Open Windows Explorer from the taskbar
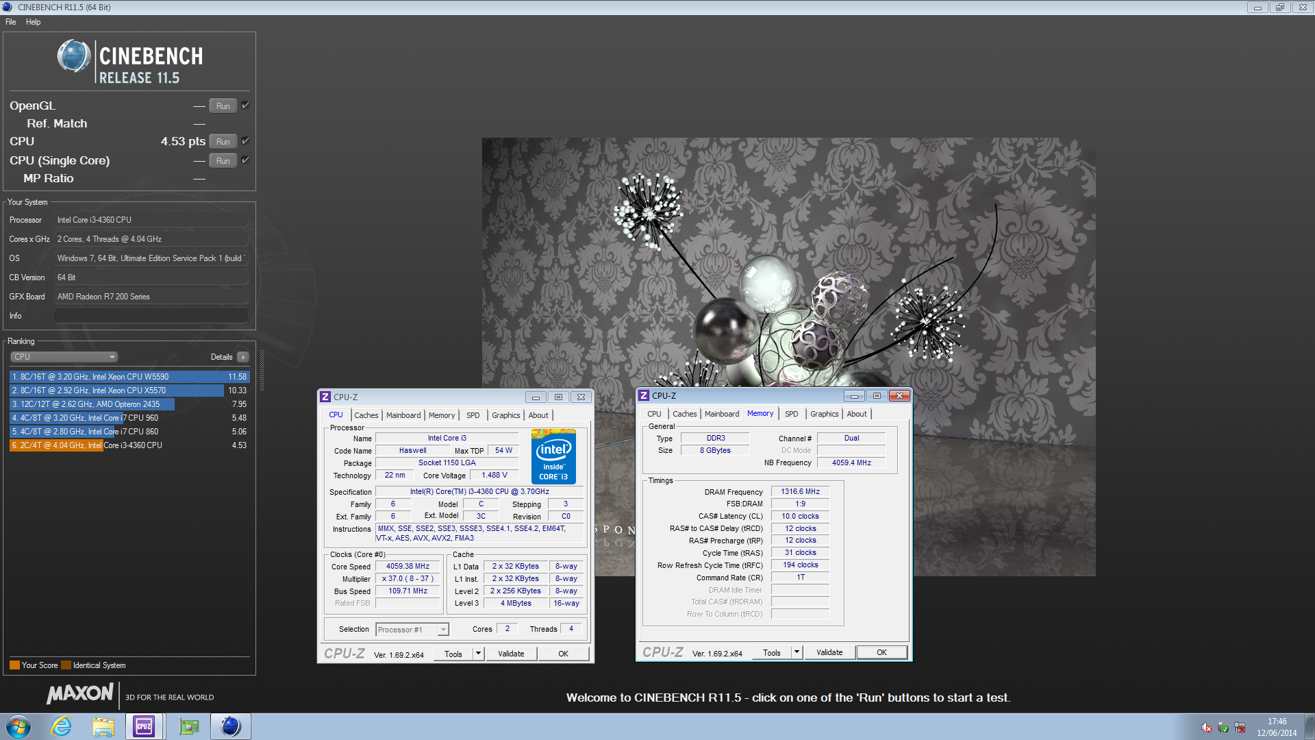This screenshot has width=1315, height=740. [103, 727]
